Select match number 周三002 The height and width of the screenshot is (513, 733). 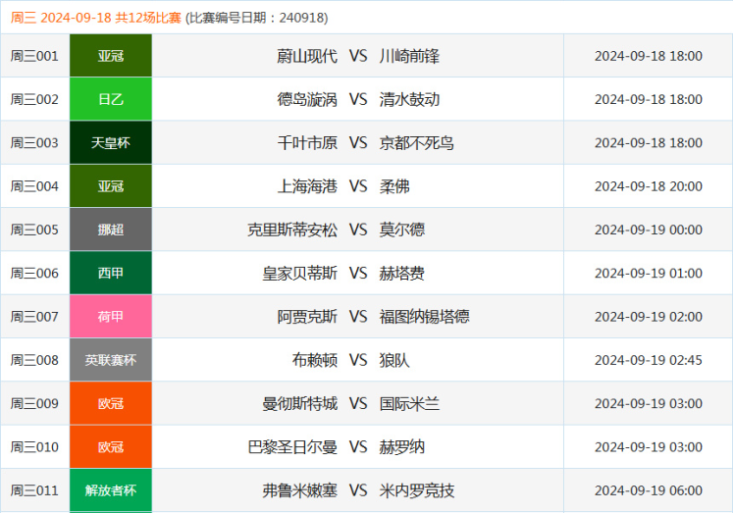pyautogui.click(x=34, y=99)
